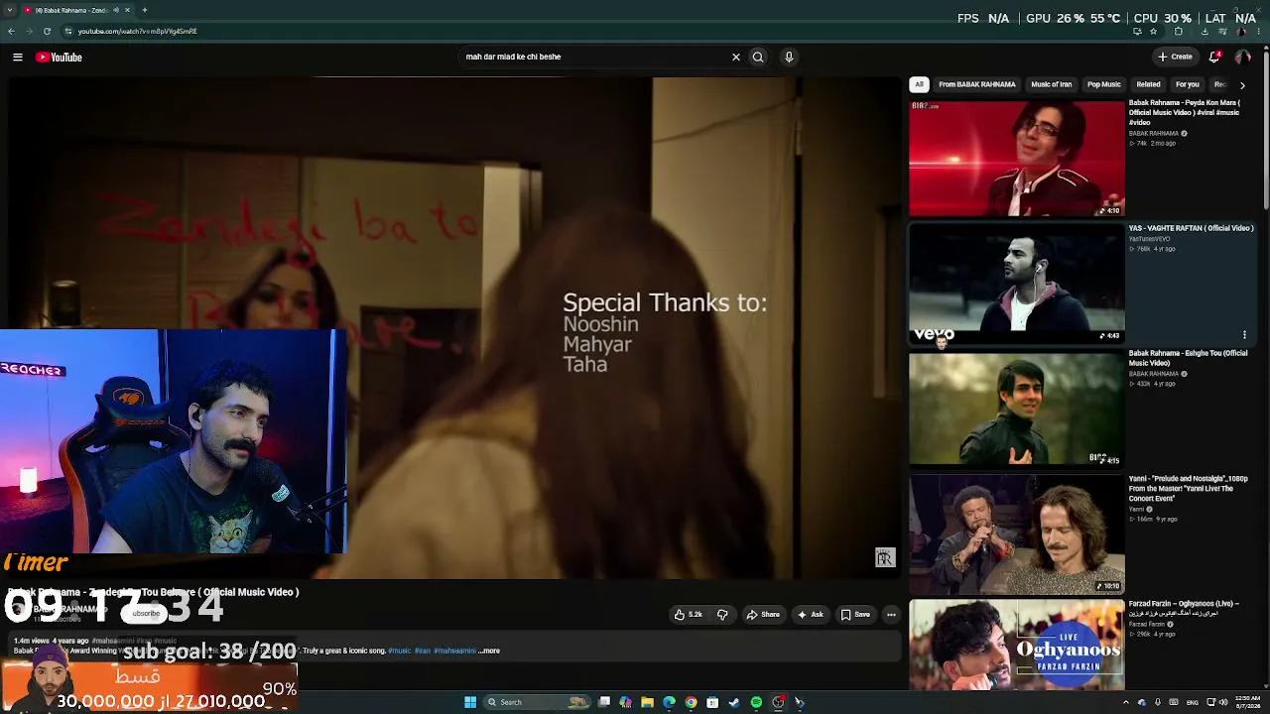Like the video with thumbs up
1270x714 pixels.
tap(689, 615)
